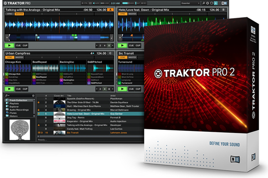Set Deck B as MASTER
Viewport: 268px width, 178px height.
[132, 14]
